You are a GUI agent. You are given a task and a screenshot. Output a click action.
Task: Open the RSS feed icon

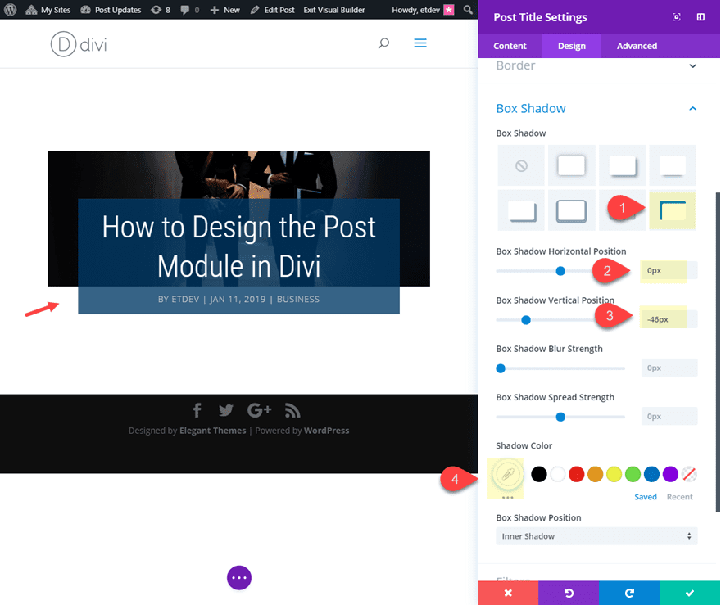pyautogui.click(x=292, y=410)
